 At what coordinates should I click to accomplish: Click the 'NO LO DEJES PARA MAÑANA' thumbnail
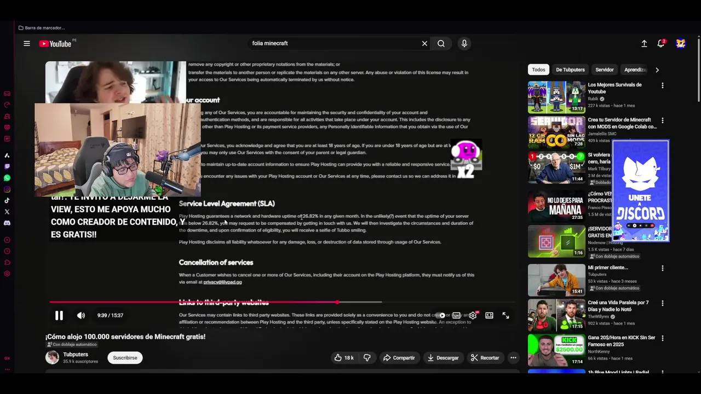tap(556, 206)
